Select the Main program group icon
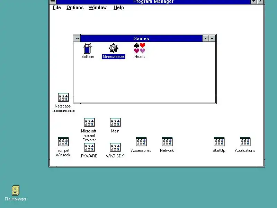The height and width of the screenshot is (208, 277). [x=115, y=122]
